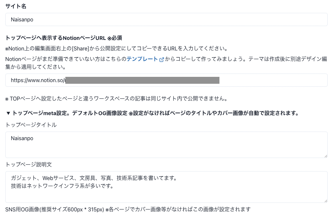Select the トップページタイトル text area
Screen dimensions: 330x216
click(x=166, y=145)
